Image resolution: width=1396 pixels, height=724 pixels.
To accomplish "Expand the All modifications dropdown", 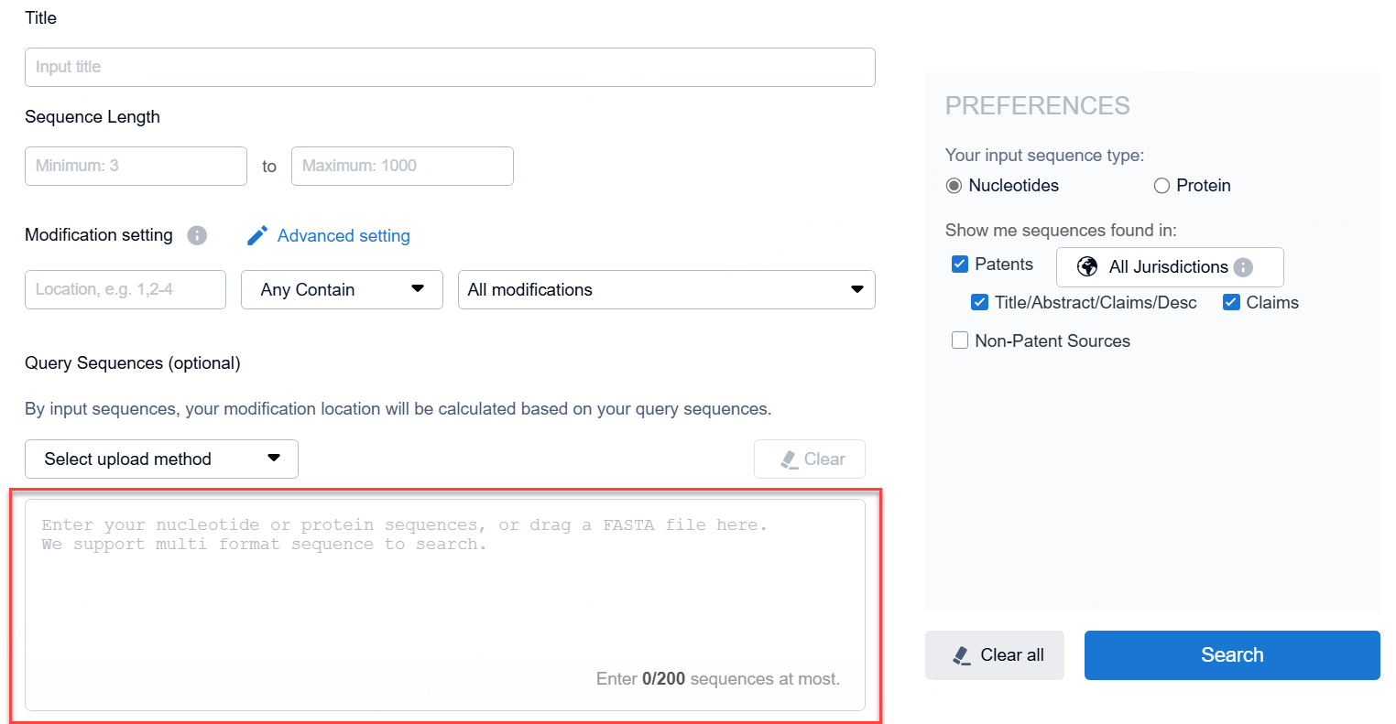I will pos(666,289).
